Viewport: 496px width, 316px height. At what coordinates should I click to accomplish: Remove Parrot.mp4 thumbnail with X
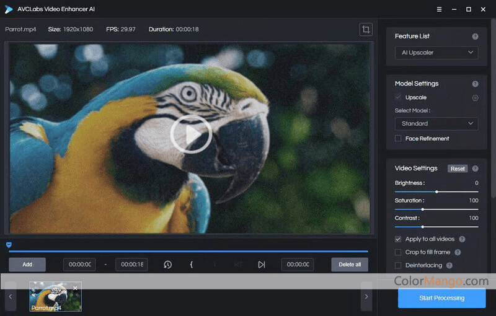click(75, 288)
